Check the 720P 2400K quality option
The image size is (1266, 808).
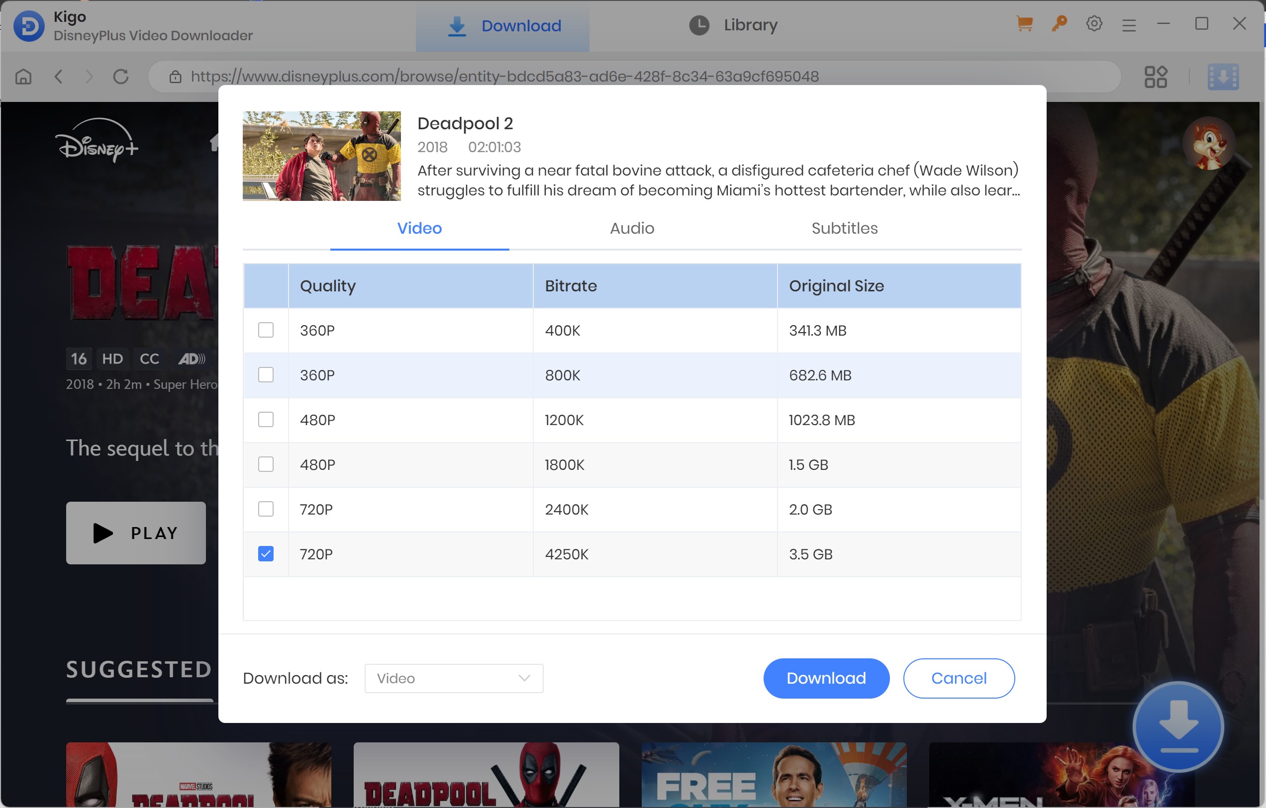click(x=266, y=509)
